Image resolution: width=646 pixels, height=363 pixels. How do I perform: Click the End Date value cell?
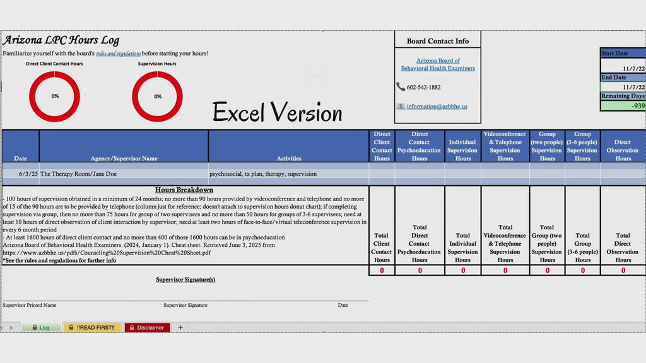623,87
